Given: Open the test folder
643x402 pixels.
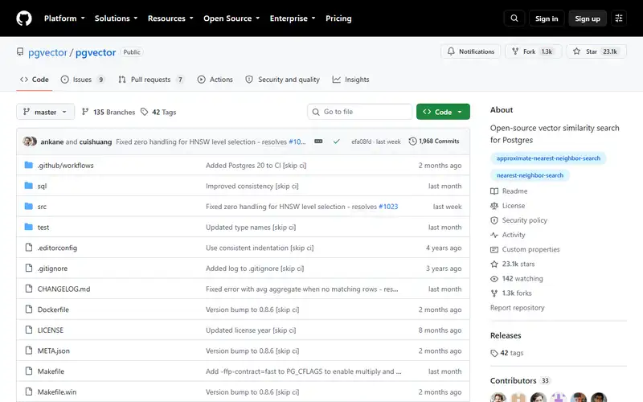Looking at the screenshot, I should pyautogui.click(x=43, y=228).
